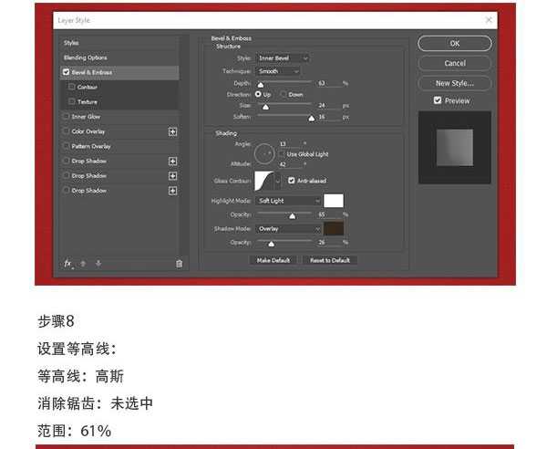Open Shadow Mode dropdown showing Overlay
Image resolution: width=547 pixels, height=449 pixels.
(288, 229)
